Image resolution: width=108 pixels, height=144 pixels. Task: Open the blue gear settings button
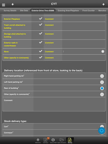102,130
